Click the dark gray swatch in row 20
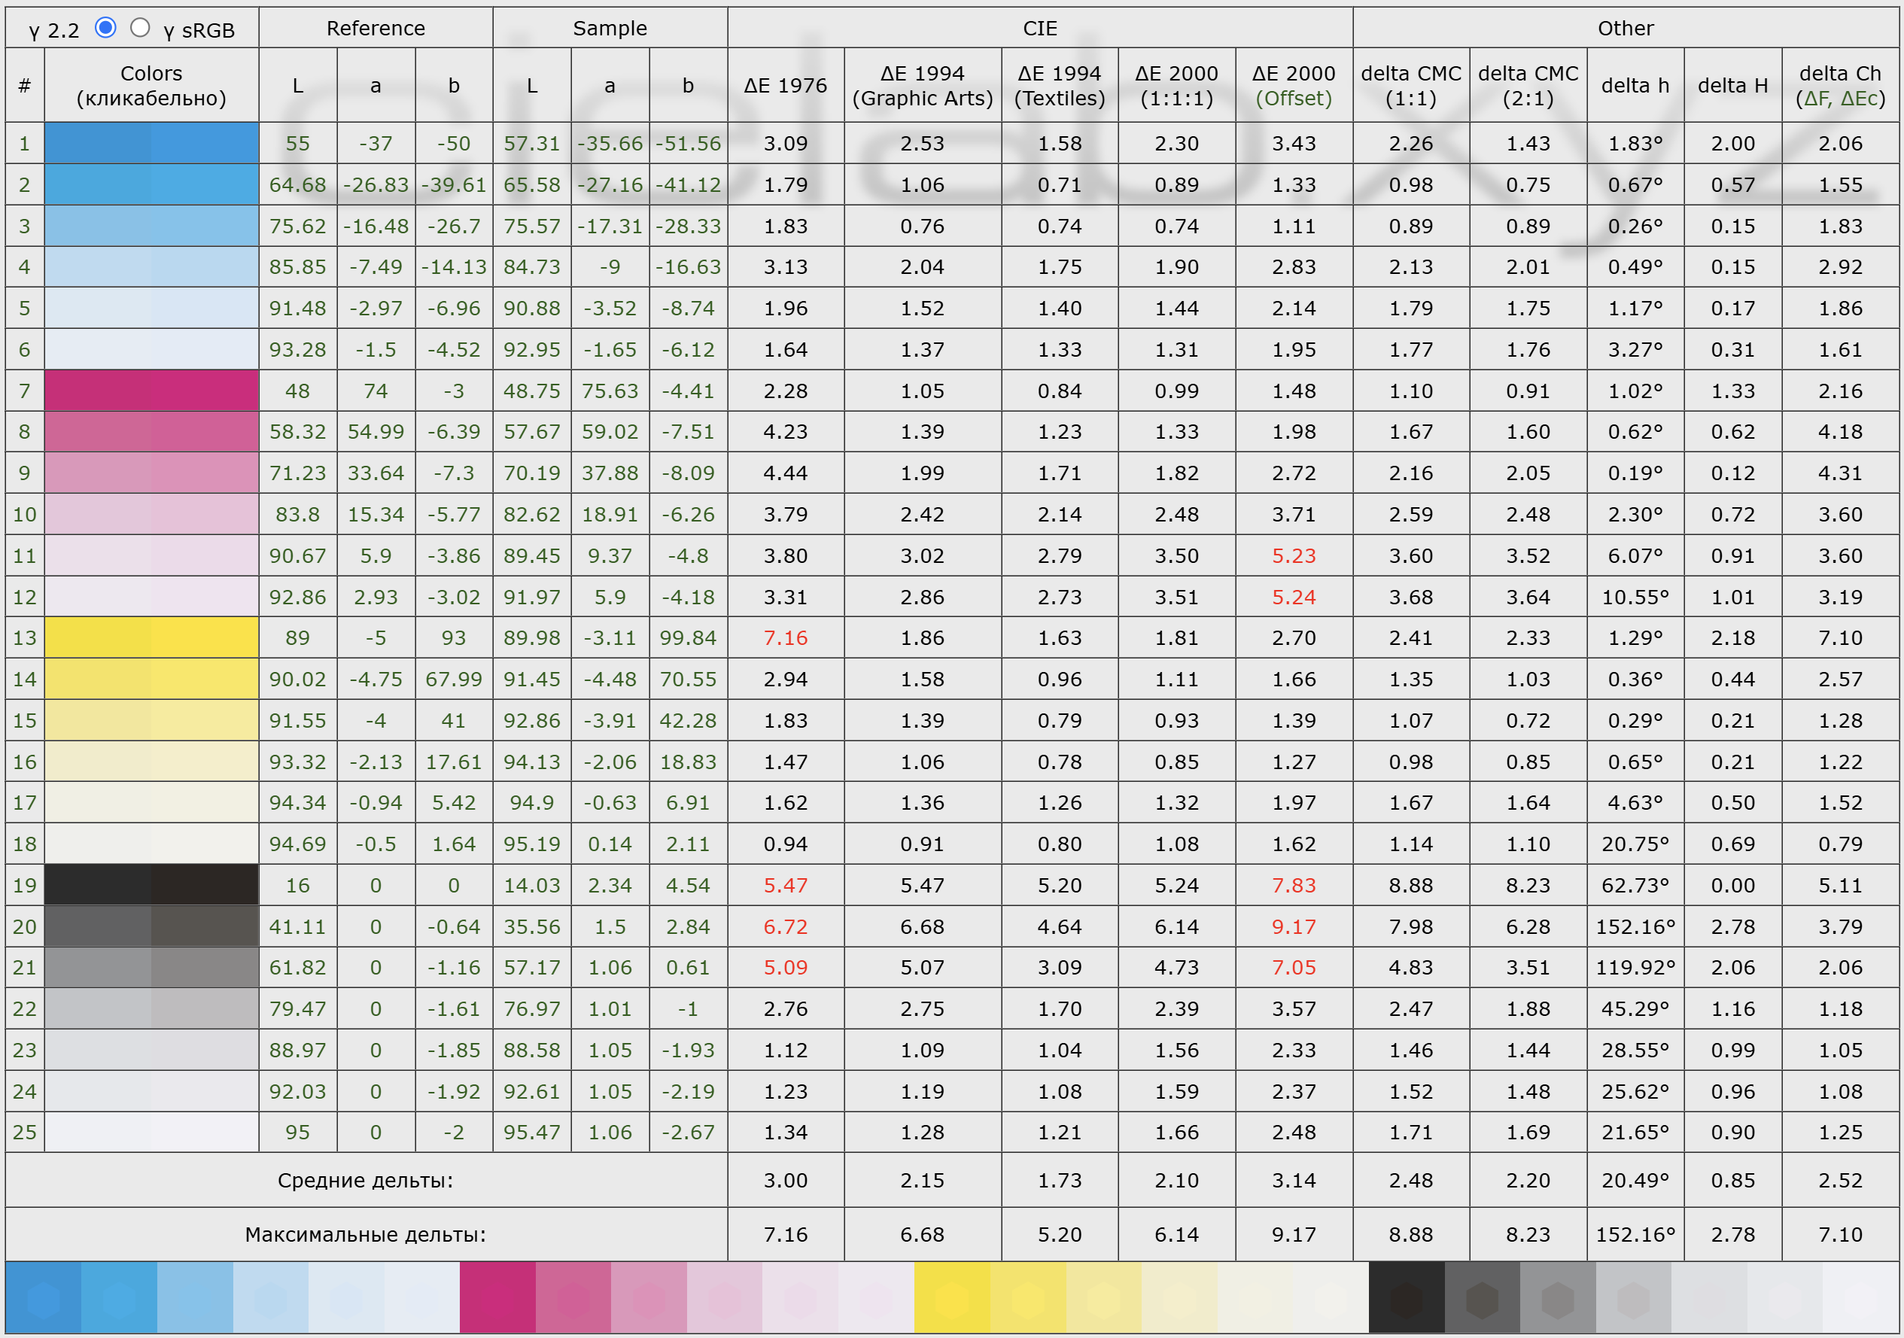 point(151,926)
